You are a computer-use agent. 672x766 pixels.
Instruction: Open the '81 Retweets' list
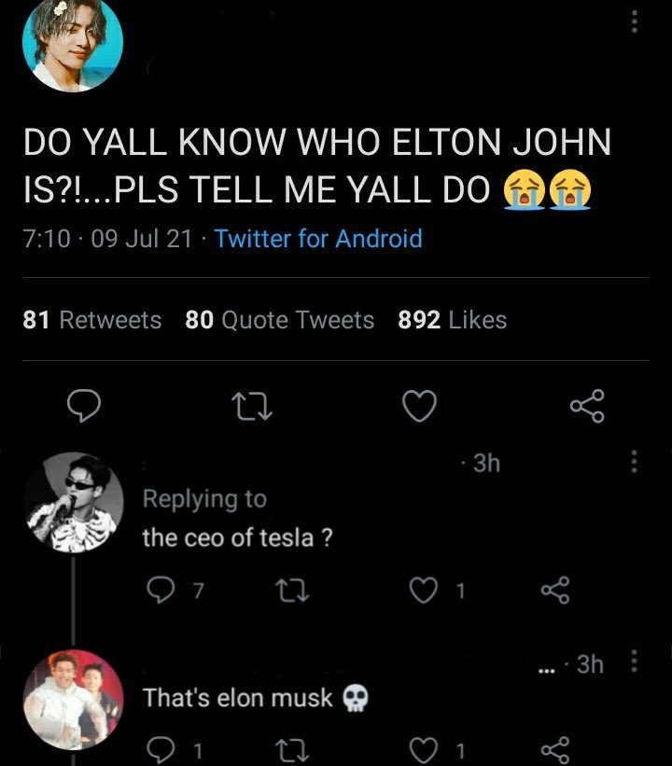pos(91,320)
